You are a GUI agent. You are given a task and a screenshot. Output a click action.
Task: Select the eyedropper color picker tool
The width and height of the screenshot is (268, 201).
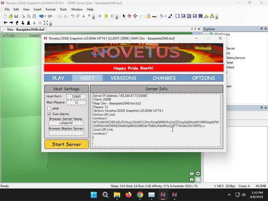pos(170,16)
